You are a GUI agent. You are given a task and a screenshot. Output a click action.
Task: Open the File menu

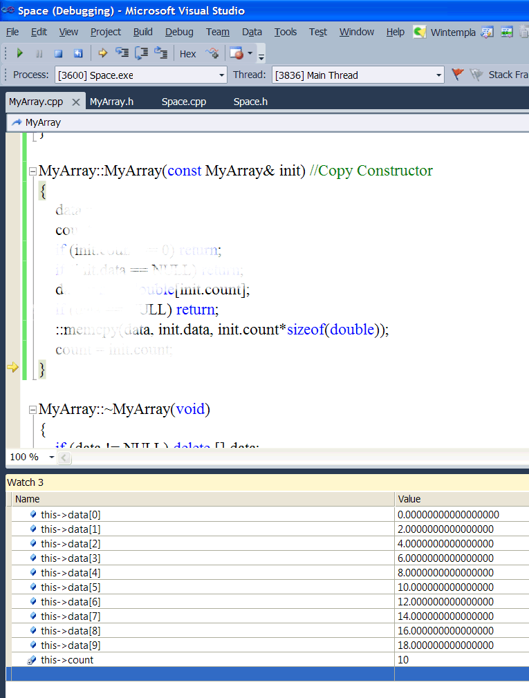12,32
